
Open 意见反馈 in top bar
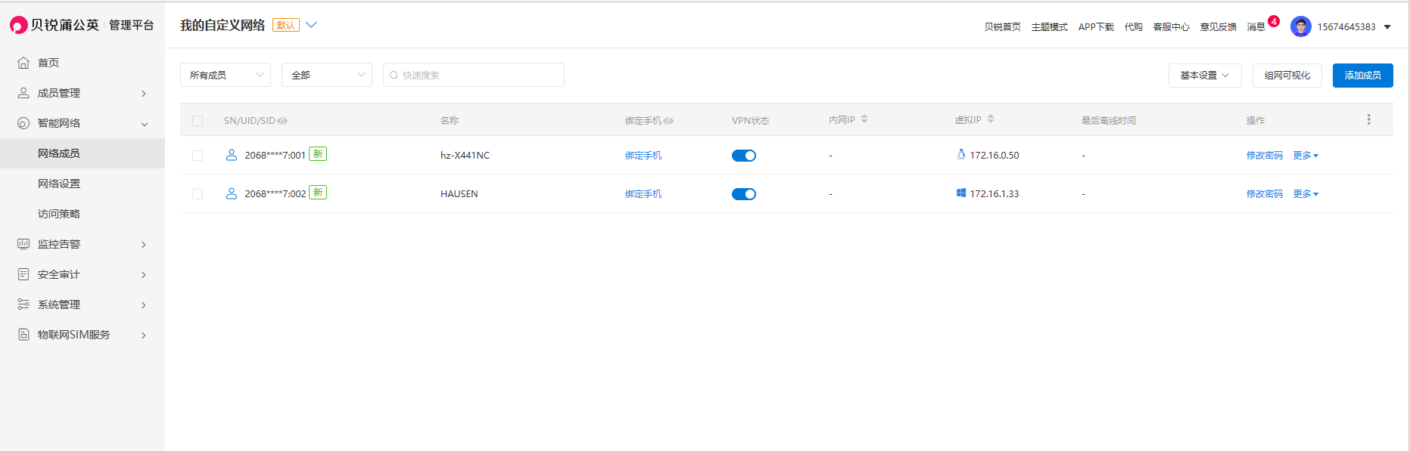[x=1218, y=27]
